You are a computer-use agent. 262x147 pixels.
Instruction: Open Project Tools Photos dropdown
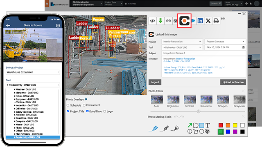coord(113,4)
